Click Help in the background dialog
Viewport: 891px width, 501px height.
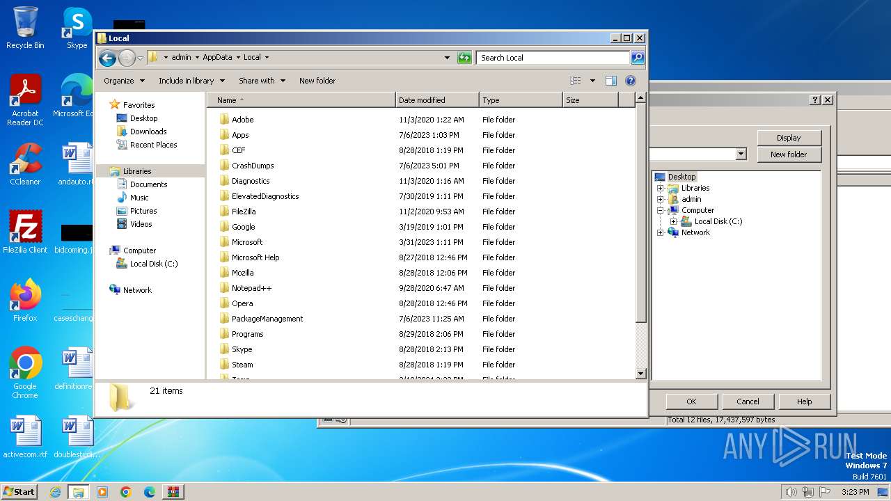coord(804,401)
